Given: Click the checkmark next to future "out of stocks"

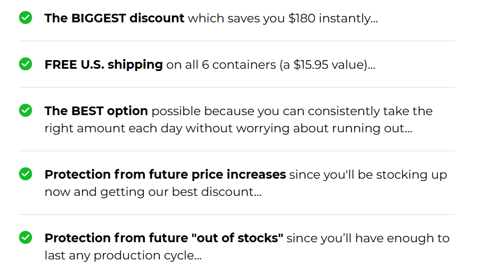Looking at the screenshot, I should coord(25,238).
